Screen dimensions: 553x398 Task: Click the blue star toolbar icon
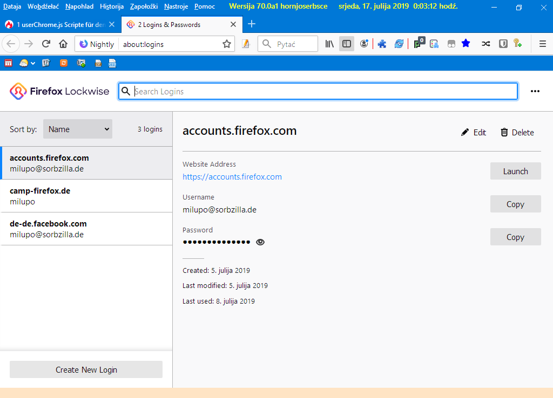click(x=466, y=43)
